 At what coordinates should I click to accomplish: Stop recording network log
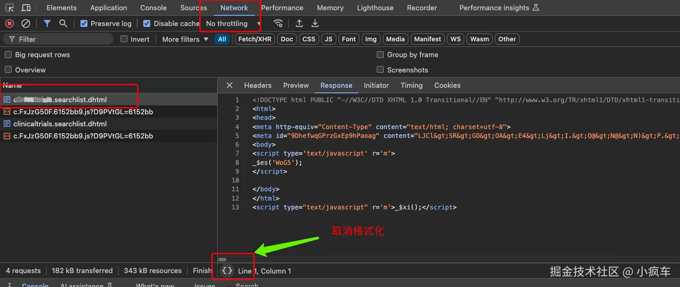point(9,23)
